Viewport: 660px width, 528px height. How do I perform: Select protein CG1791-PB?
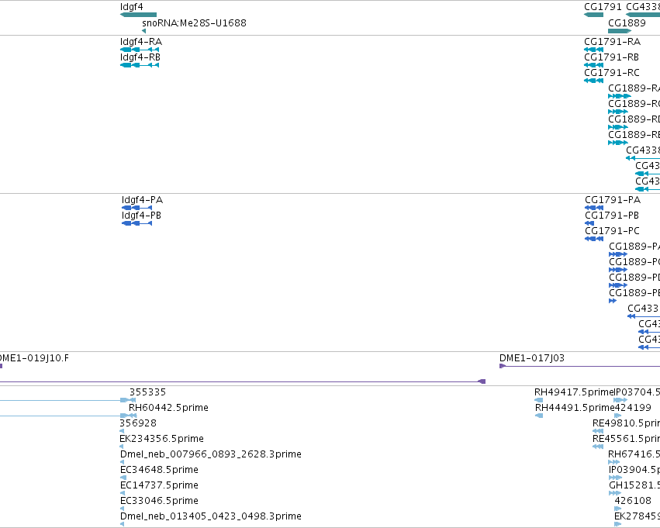[589, 223]
